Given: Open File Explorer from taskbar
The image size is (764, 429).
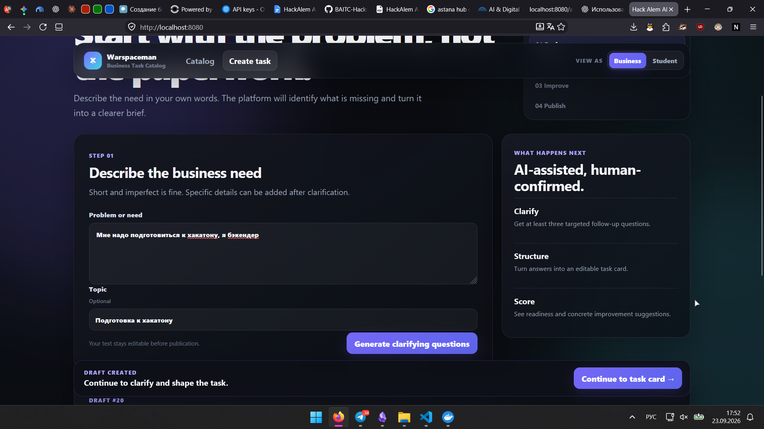Looking at the screenshot, I should click(x=404, y=417).
